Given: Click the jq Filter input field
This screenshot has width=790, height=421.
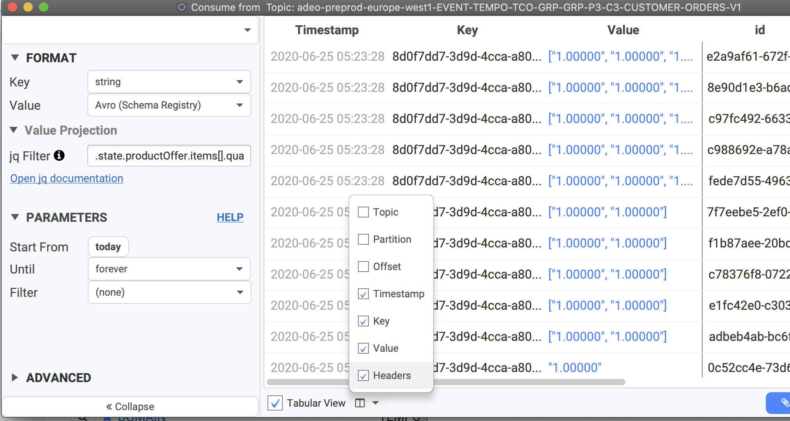Looking at the screenshot, I should point(169,156).
